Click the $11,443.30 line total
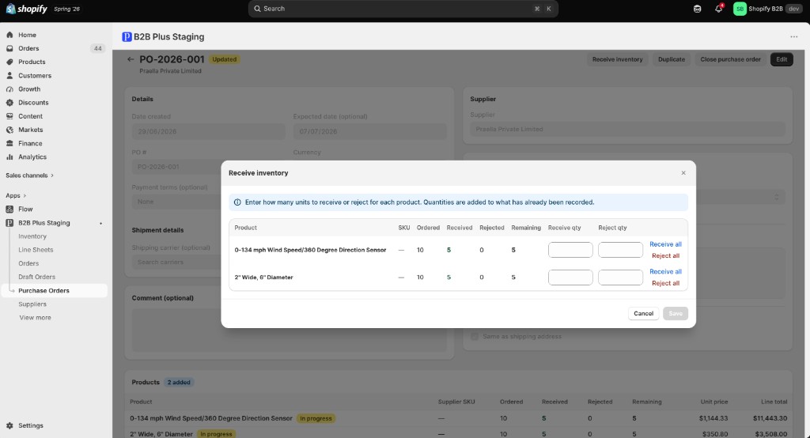Image resolution: width=810 pixels, height=438 pixels. 770,418
